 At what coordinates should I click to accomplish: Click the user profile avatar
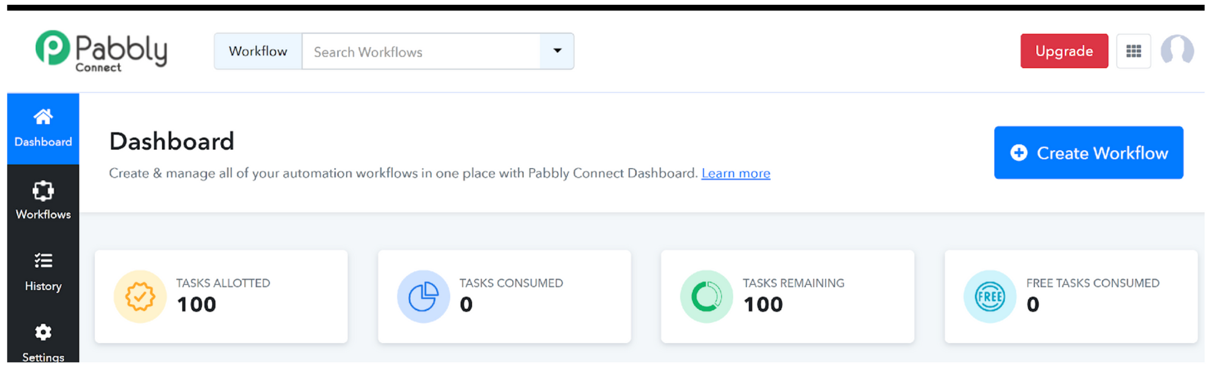coord(1177,50)
